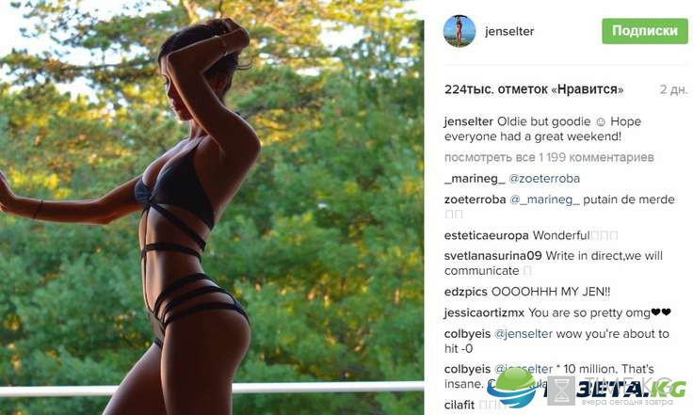Click the globe logo watermark icon

click(512, 387)
